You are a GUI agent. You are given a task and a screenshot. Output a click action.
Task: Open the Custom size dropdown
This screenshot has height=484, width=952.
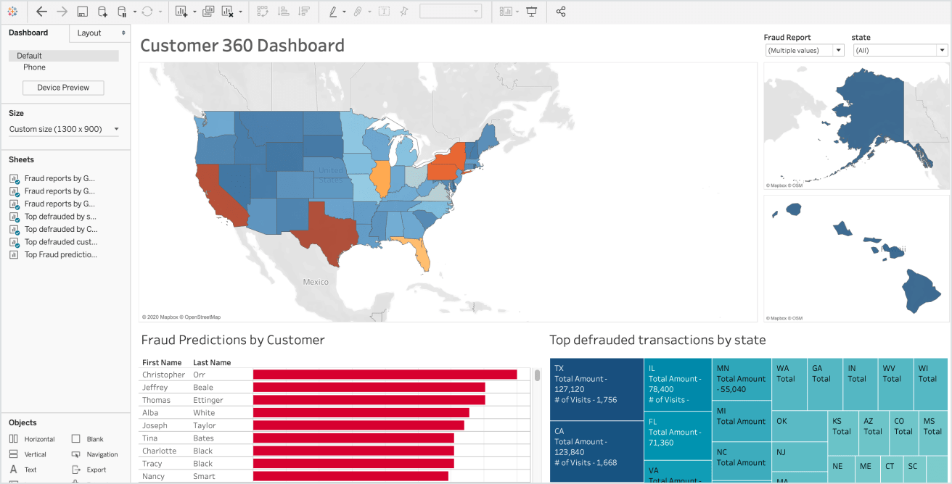pos(64,129)
